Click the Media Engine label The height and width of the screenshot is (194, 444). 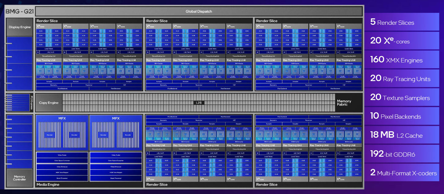(48, 185)
